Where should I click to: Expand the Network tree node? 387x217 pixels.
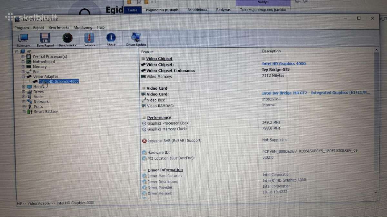(24, 102)
